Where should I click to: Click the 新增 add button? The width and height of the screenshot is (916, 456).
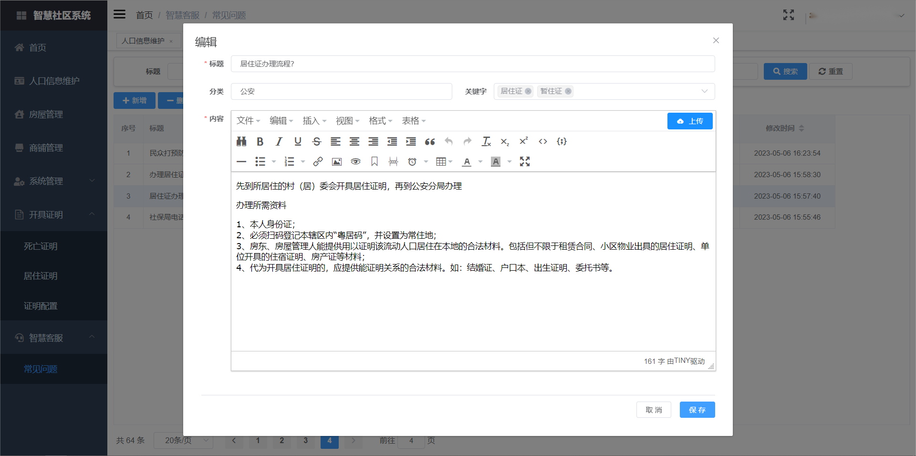click(x=135, y=101)
